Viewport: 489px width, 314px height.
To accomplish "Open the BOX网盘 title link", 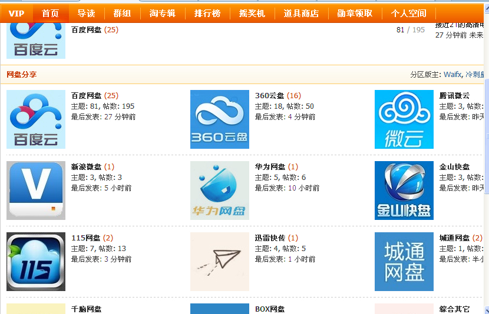I will [x=270, y=309].
